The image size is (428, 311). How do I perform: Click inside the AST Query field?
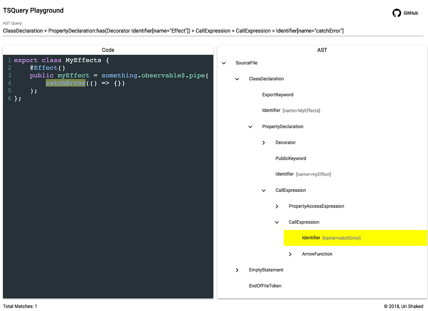(173, 31)
